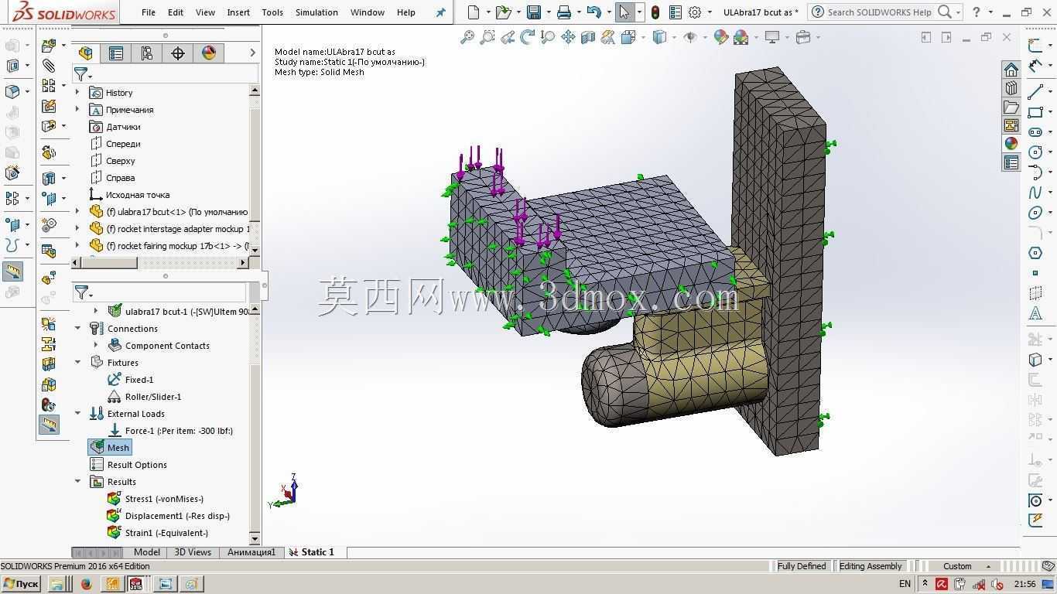This screenshot has width=1057, height=594.
Task: Open the Insert menu
Action: pyautogui.click(x=238, y=12)
